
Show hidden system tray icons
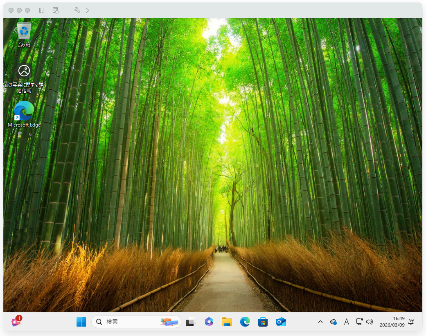[x=320, y=322]
